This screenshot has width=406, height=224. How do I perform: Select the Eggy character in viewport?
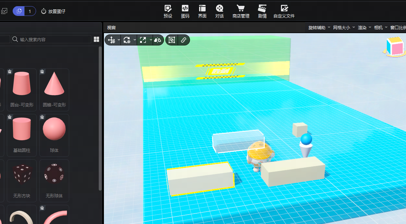click(x=260, y=156)
